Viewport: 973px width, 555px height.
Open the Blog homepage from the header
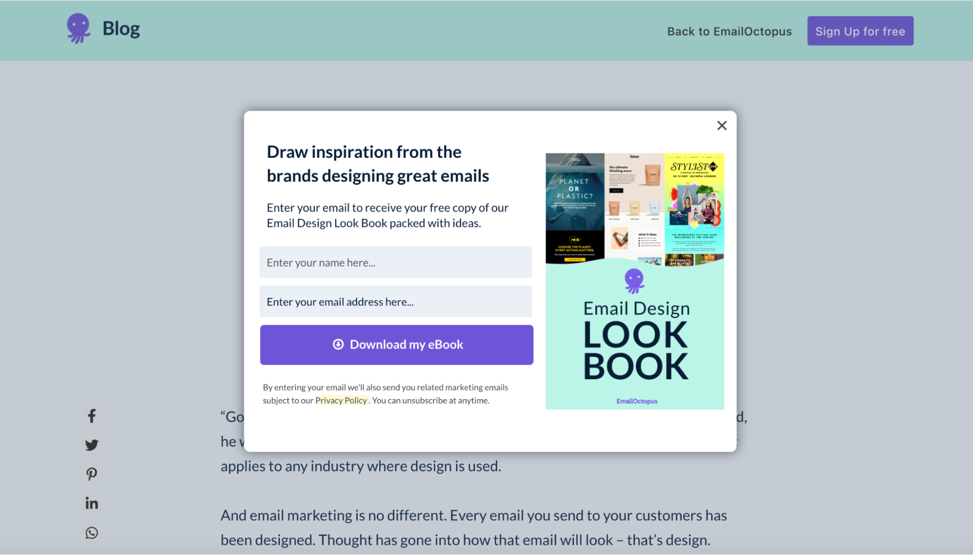(120, 28)
